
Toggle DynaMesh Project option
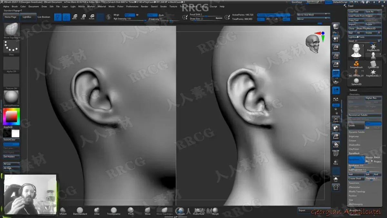(377, 162)
